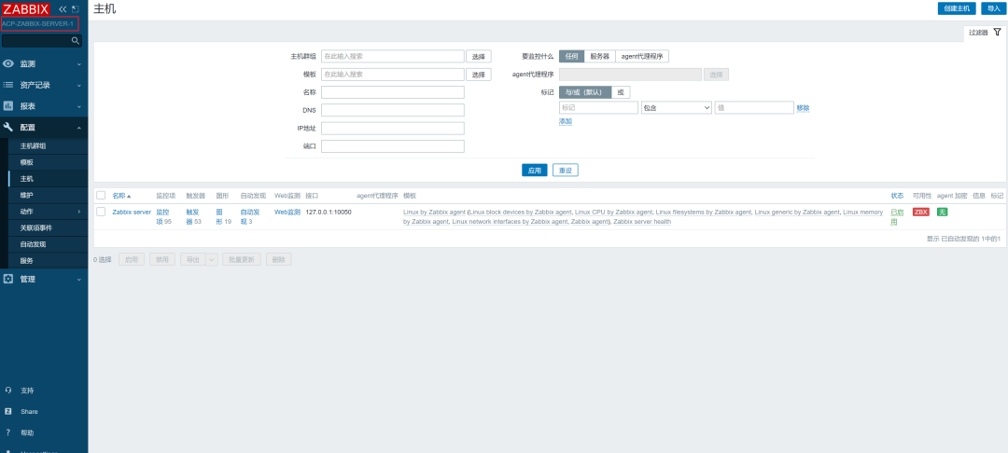Open Zabbix server health template link

click(642, 221)
